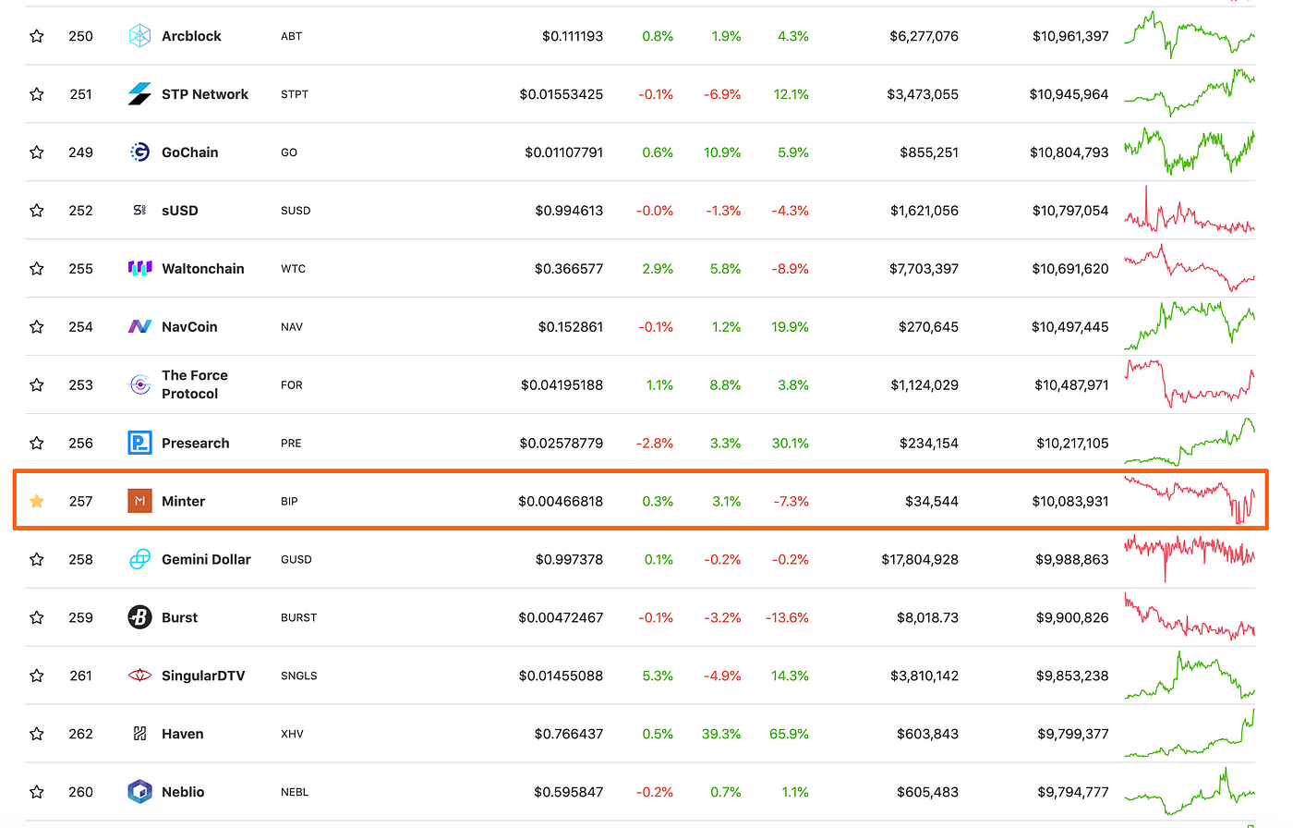
Task: Click the Burst coin logo
Action: click(x=139, y=618)
